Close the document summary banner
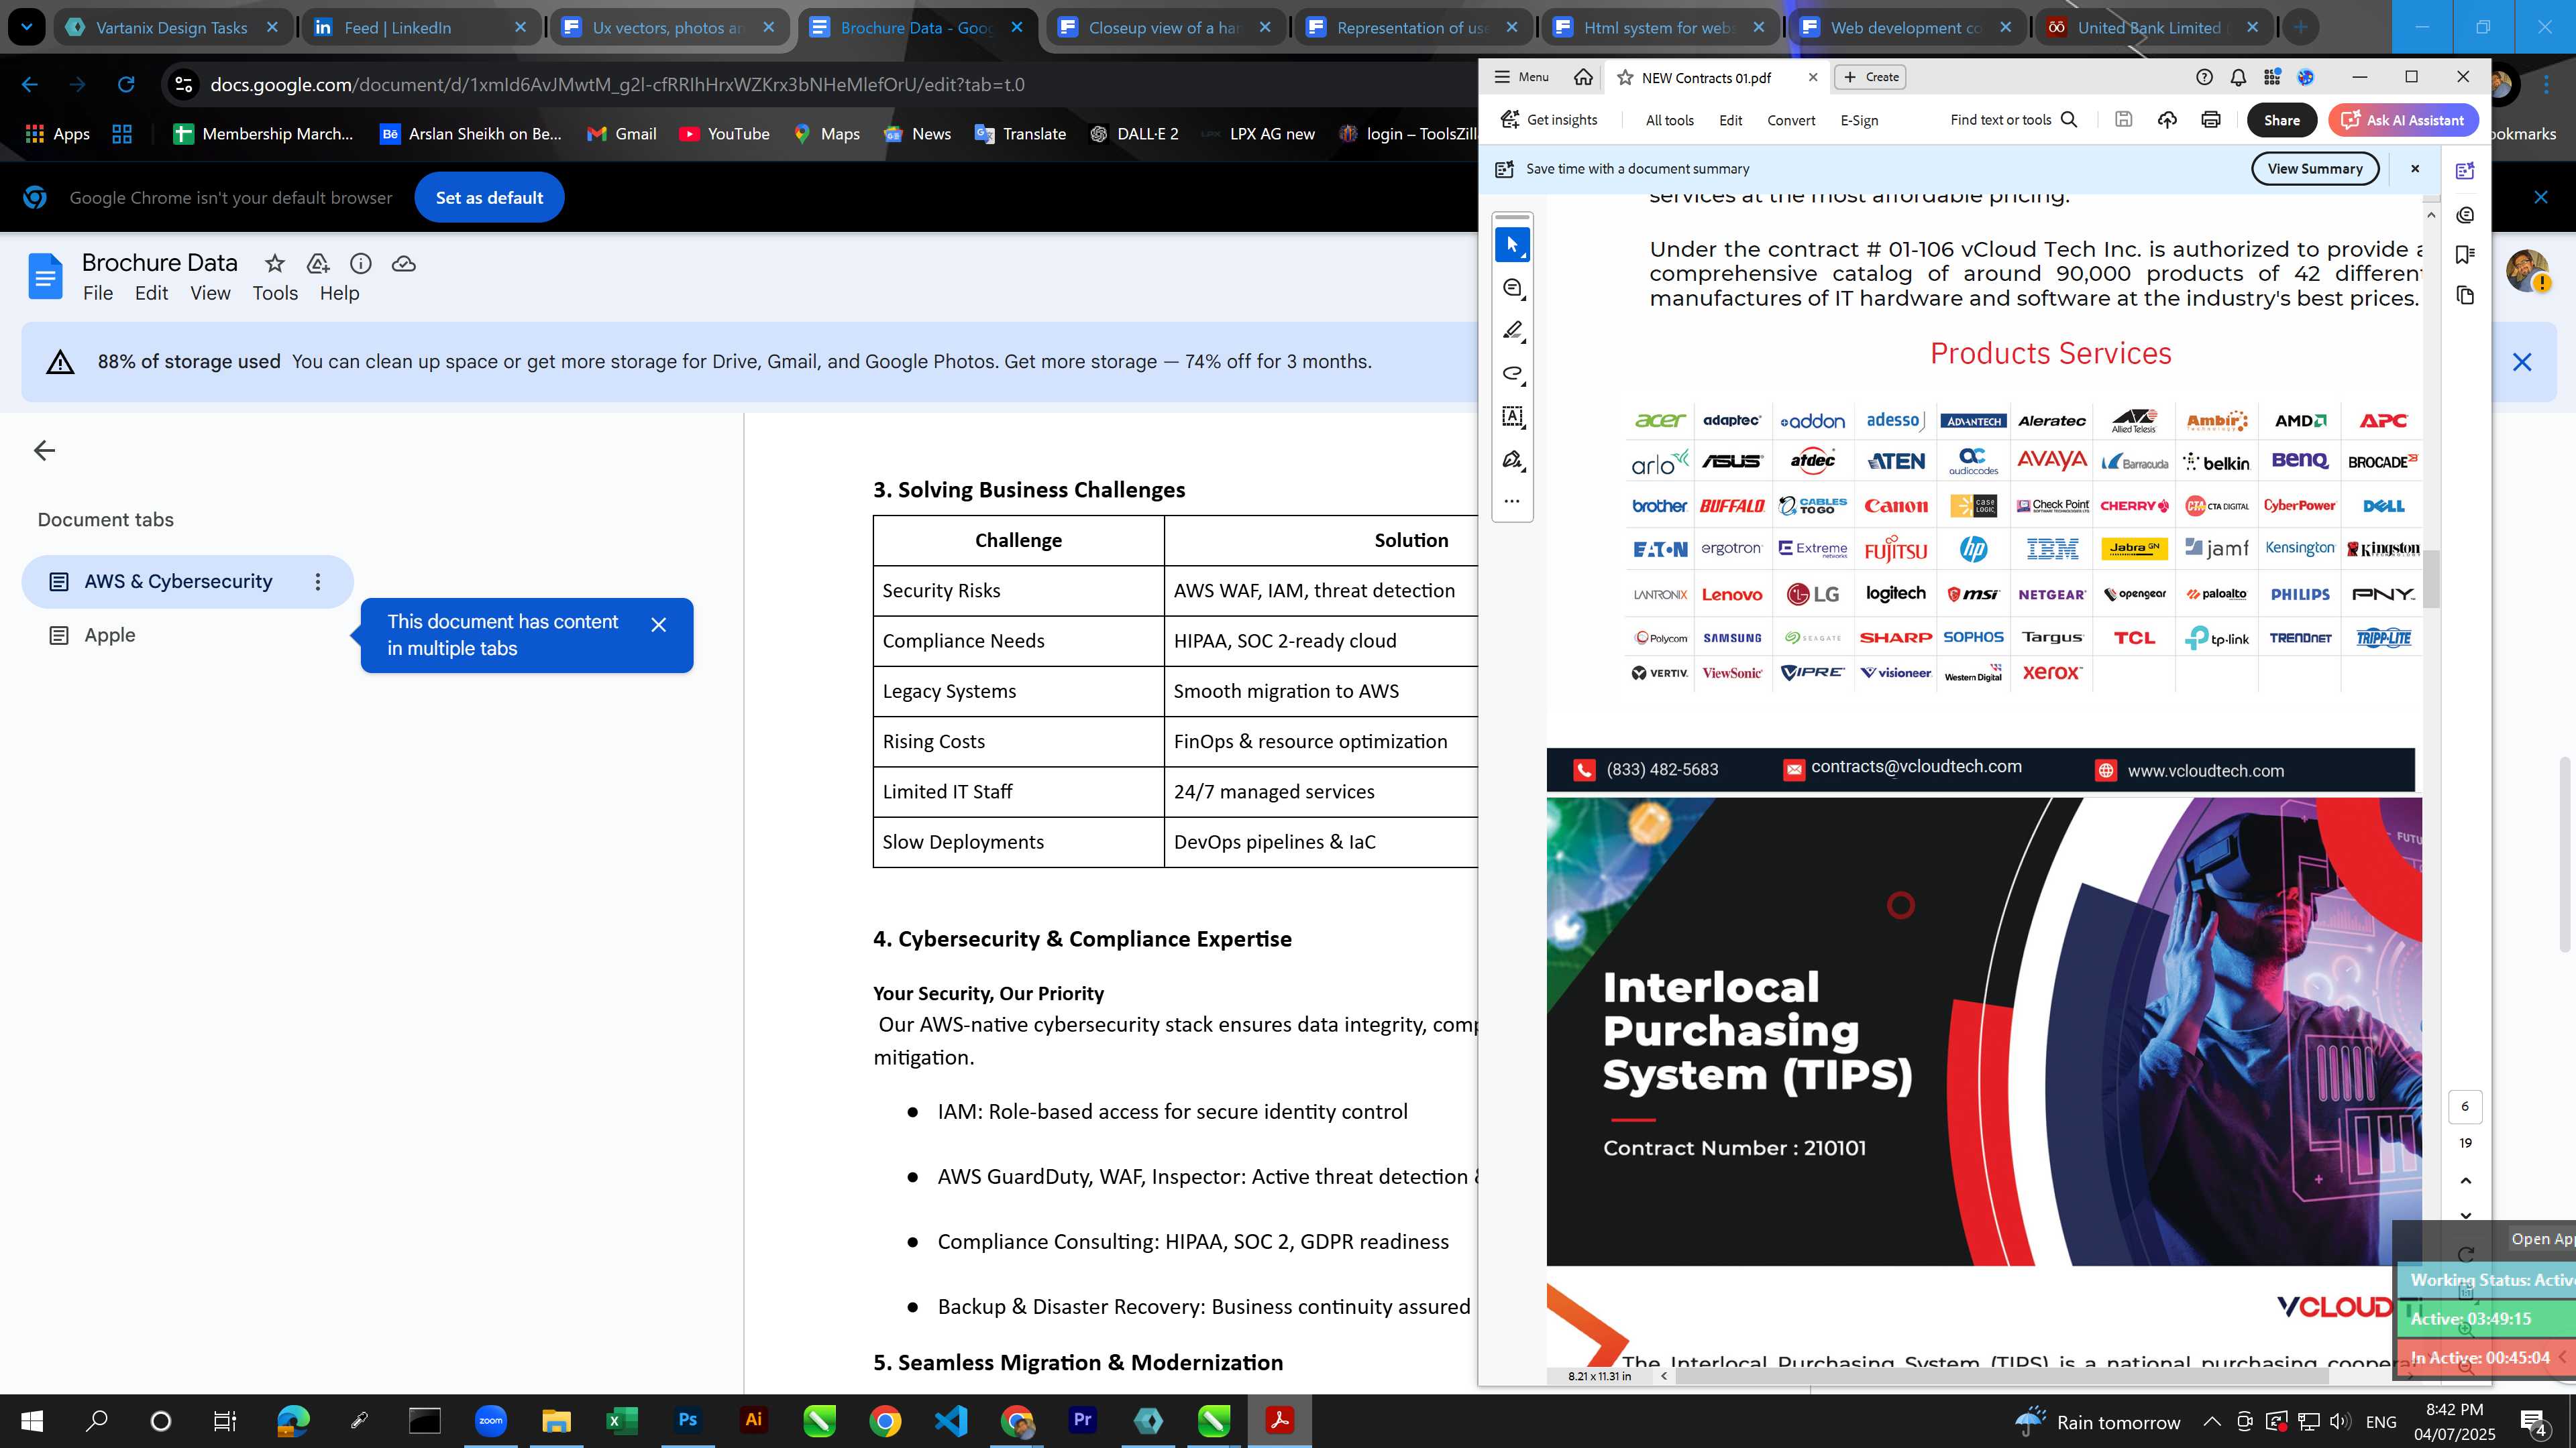2576x1448 pixels. click(2415, 169)
